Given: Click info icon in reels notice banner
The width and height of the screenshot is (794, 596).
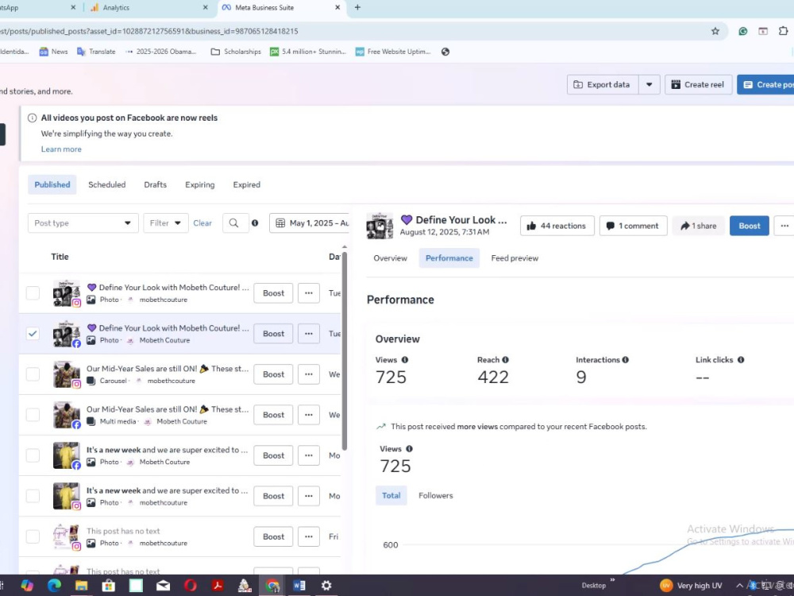Looking at the screenshot, I should pos(32,118).
